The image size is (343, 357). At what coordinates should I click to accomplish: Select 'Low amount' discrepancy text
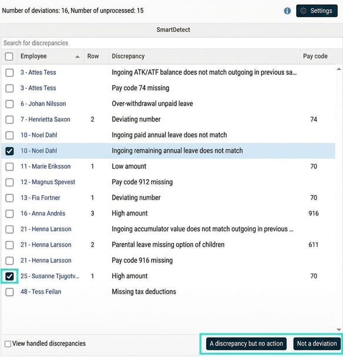(x=129, y=166)
